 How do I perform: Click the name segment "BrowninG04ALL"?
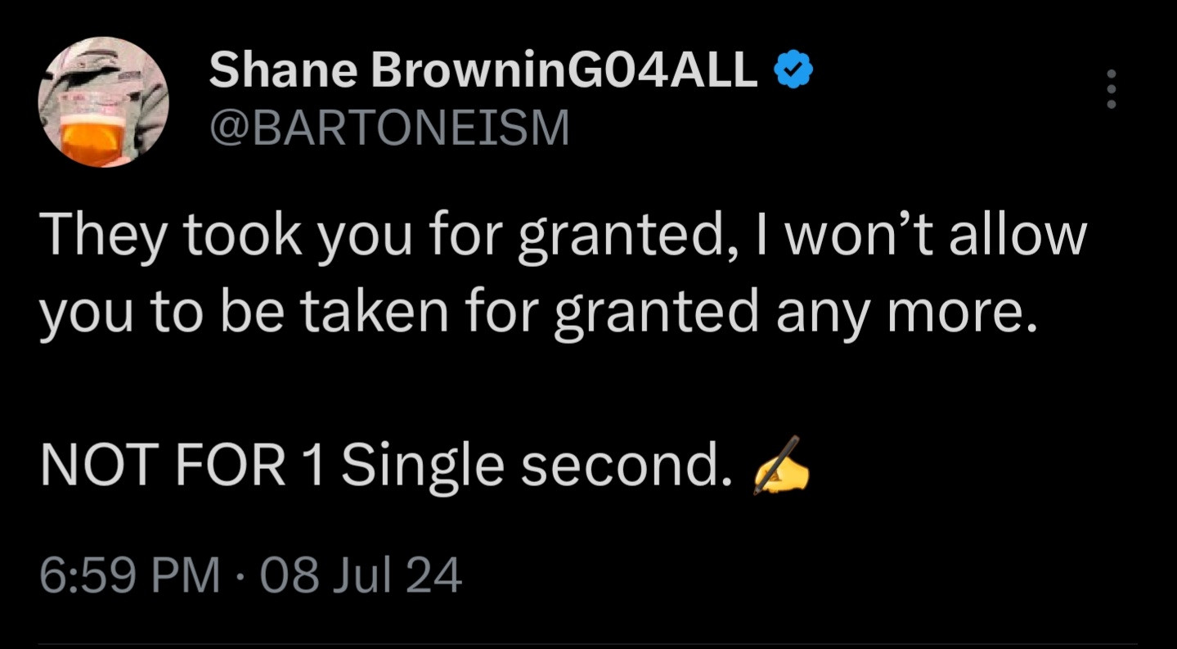pos(564,71)
